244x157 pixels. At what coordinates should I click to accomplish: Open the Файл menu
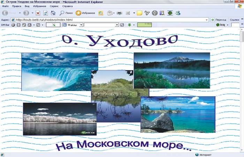pyautogui.click(x=5, y=6)
